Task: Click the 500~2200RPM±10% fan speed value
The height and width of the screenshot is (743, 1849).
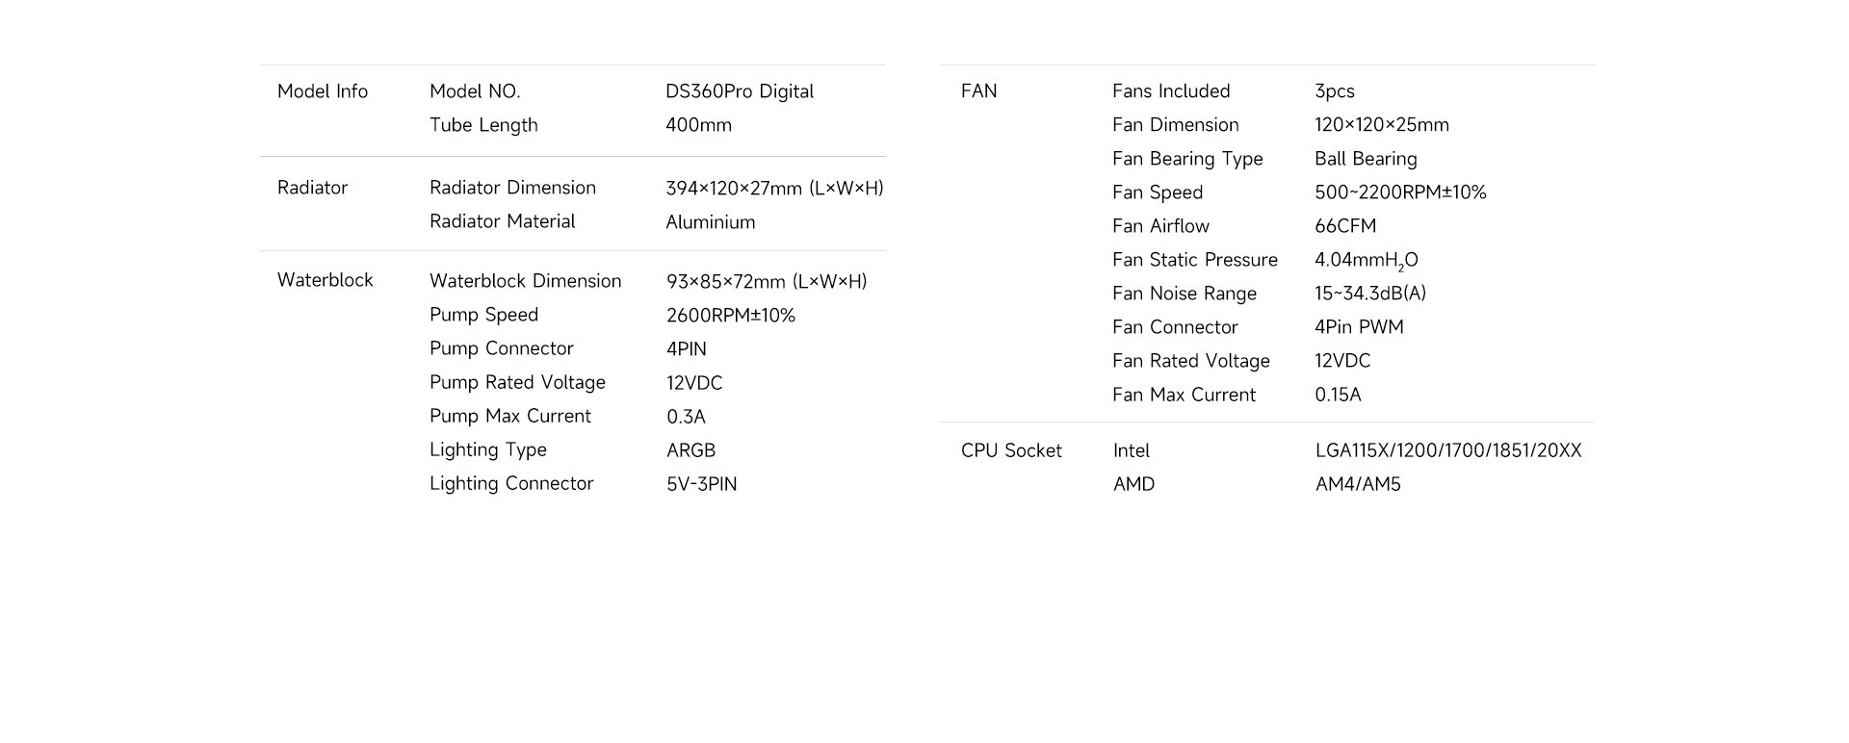Action: coord(1399,192)
